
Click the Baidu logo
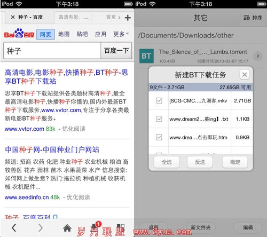[x=19, y=33]
